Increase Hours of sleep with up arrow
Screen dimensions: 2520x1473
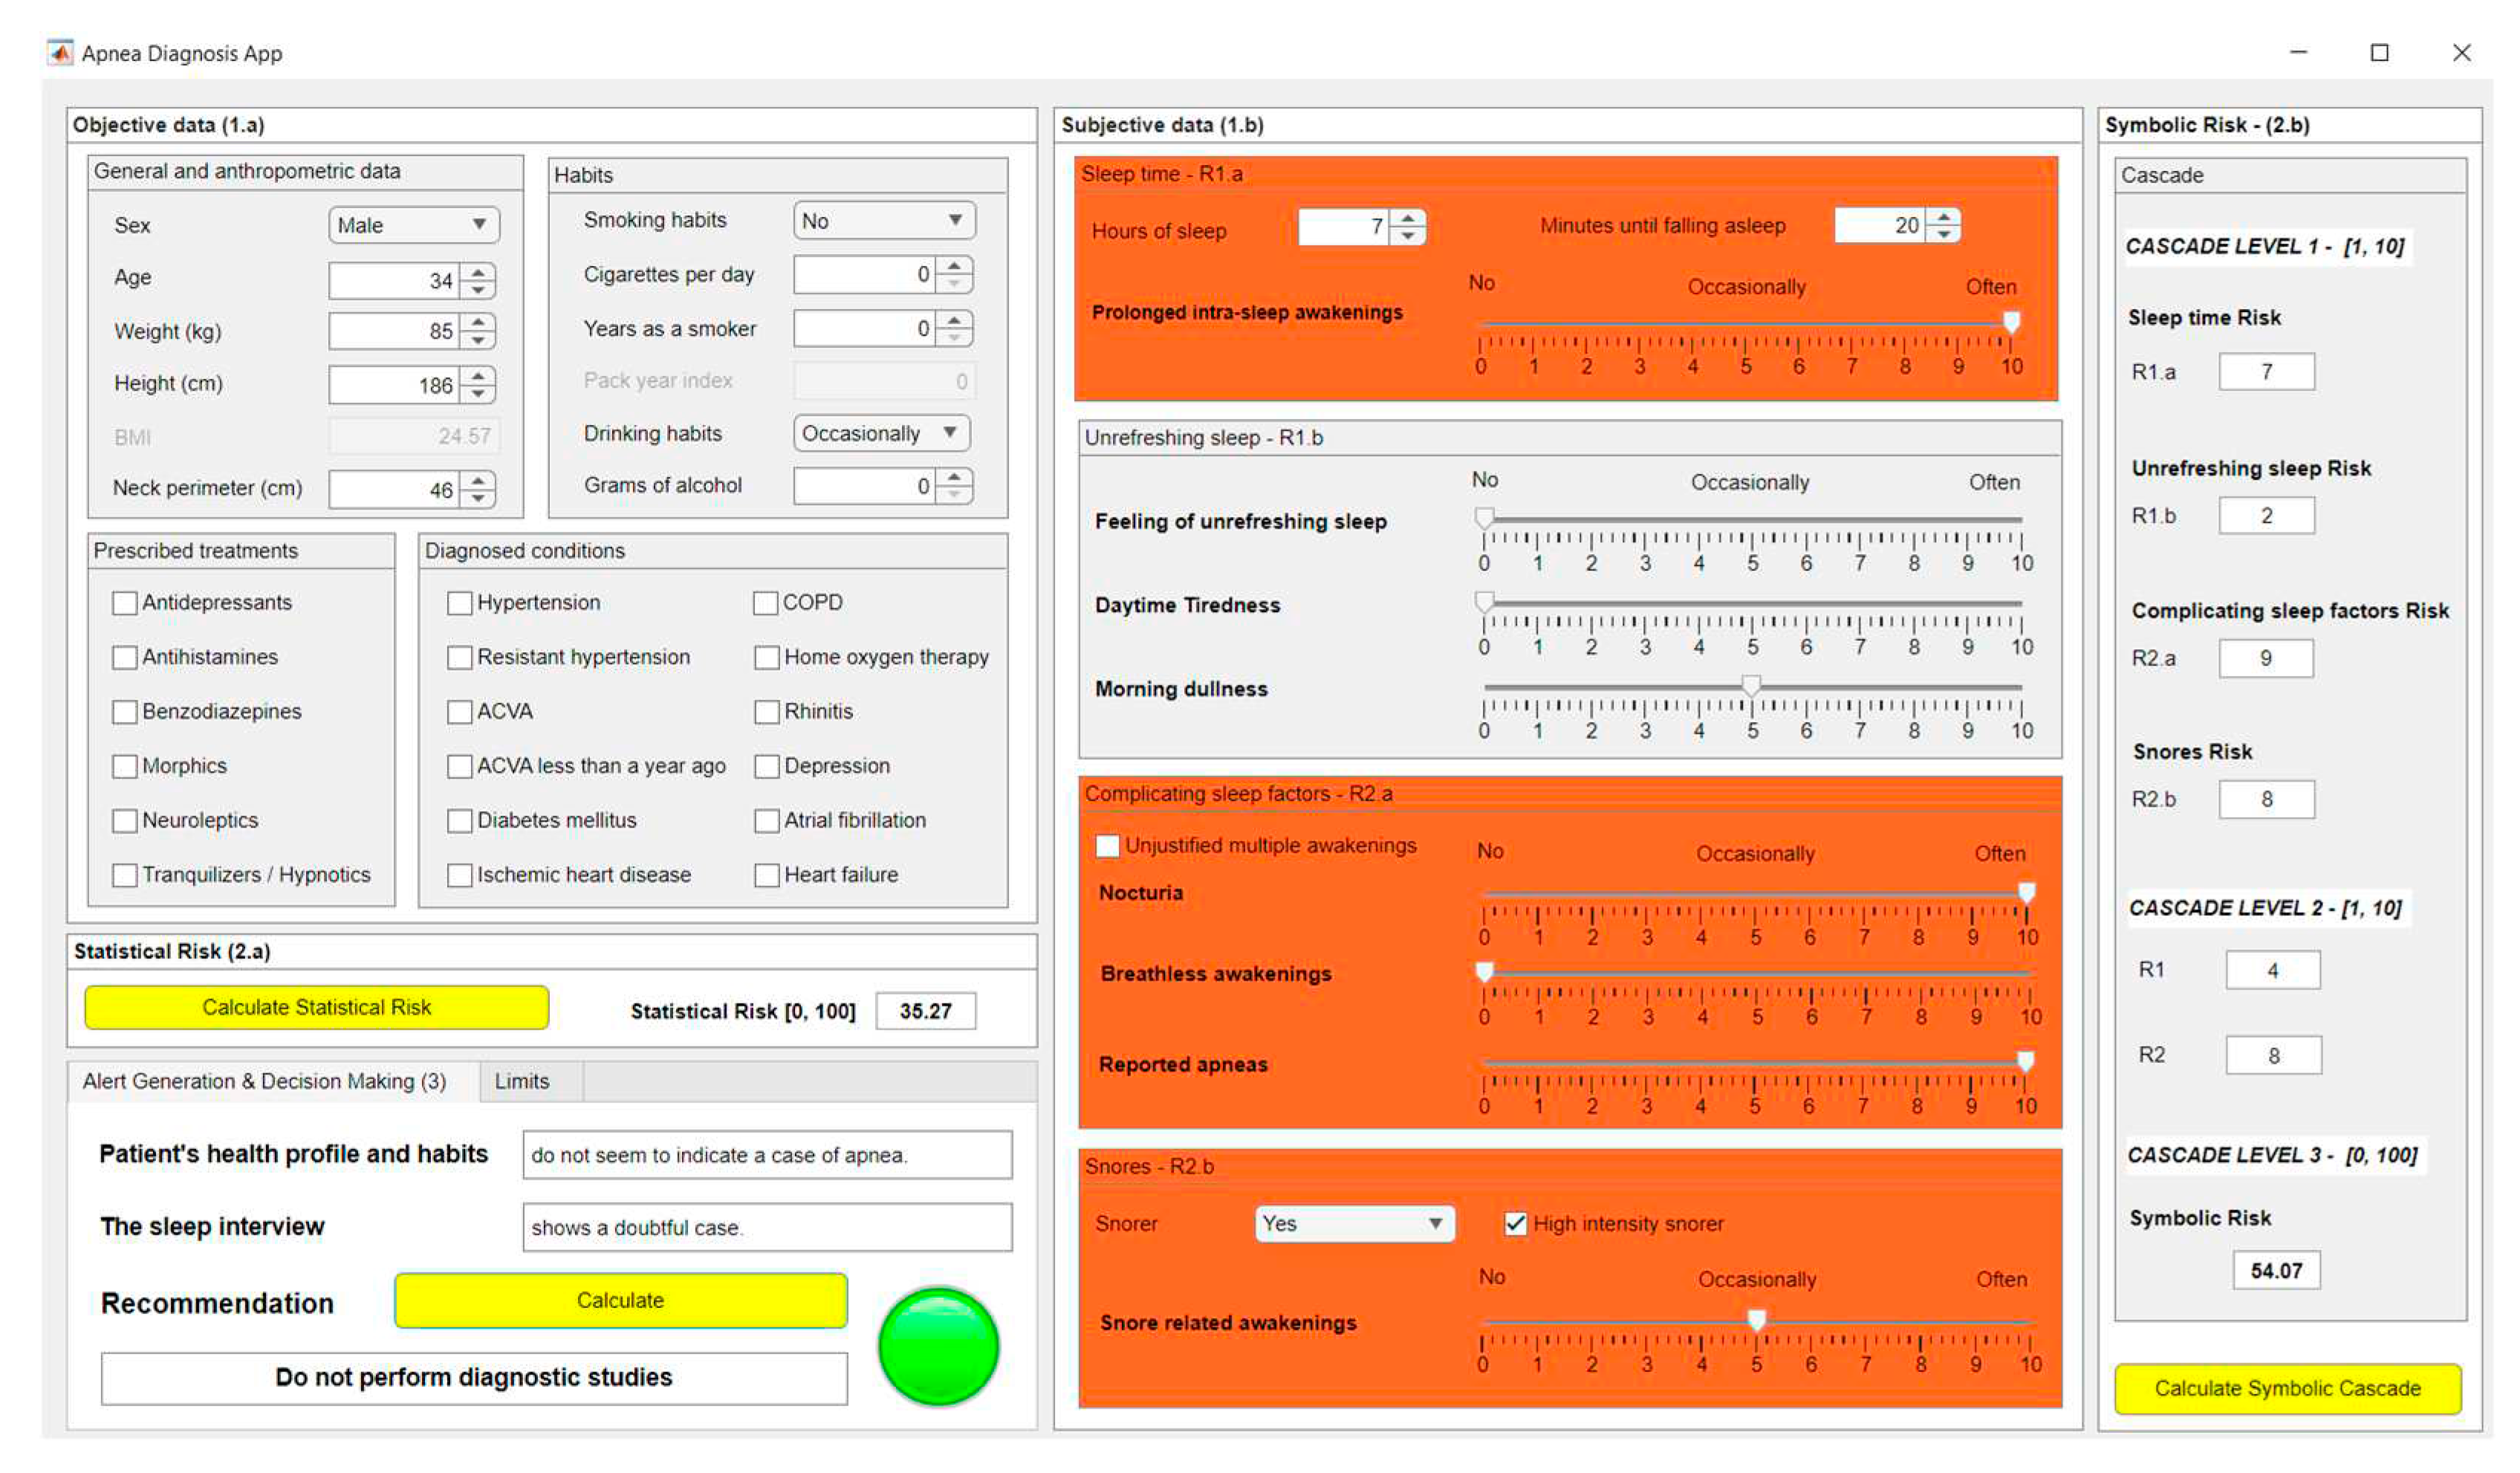click(1408, 219)
